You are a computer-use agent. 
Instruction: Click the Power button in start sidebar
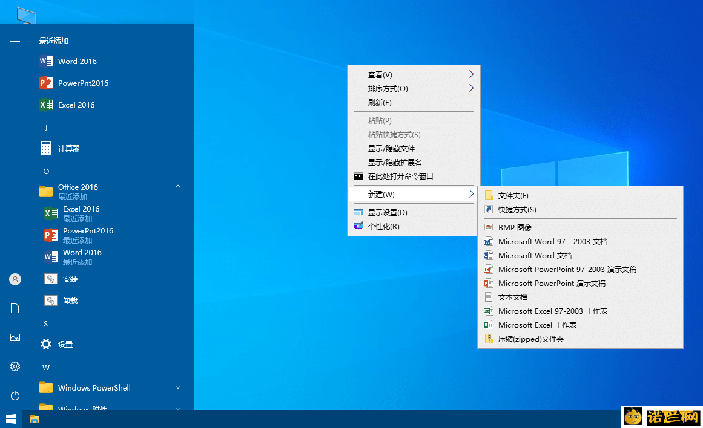point(15,395)
